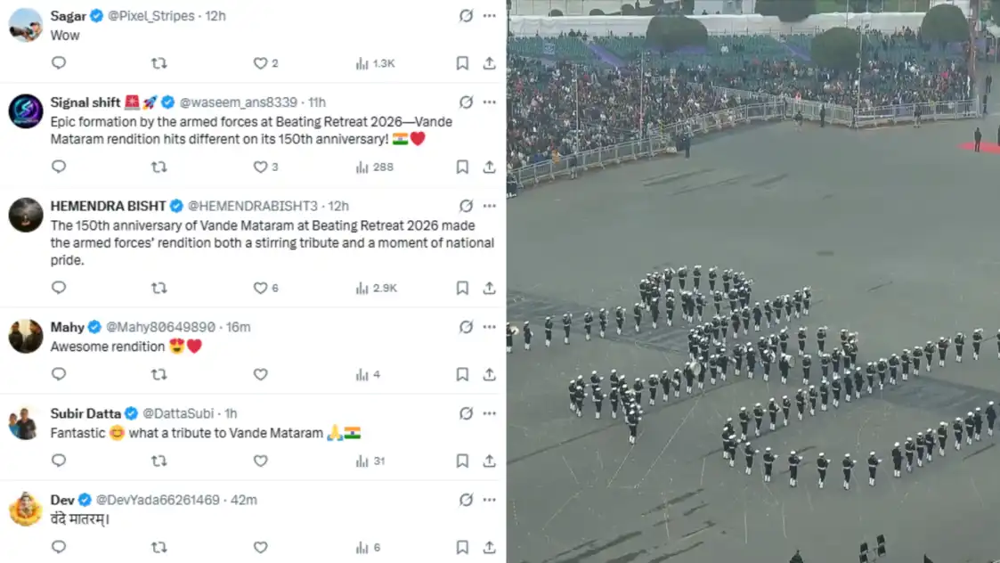Repost Signal shift's tweet

[x=159, y=167]
